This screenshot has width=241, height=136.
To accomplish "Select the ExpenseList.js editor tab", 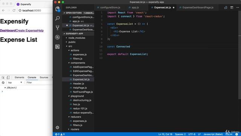I will [x=163, y=8].
